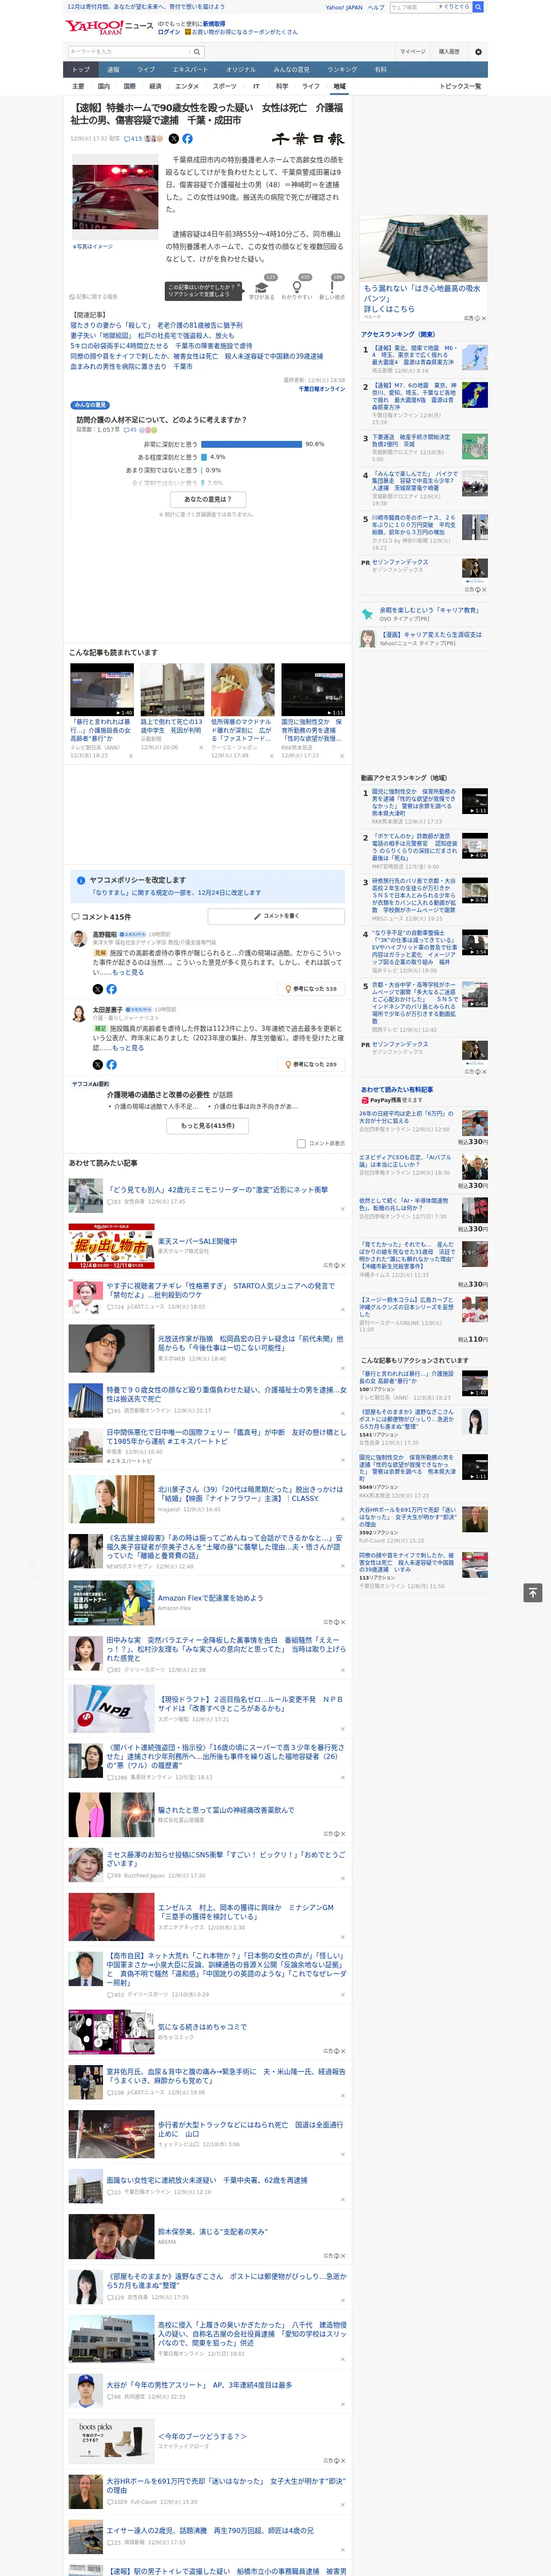
Task: Click the ある程度深刻だと思う poll bar
Action: 204,457
